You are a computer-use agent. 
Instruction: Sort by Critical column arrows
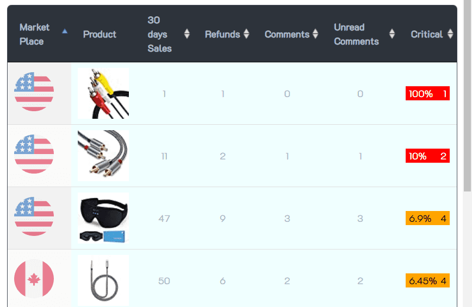[x=450, y=34]
